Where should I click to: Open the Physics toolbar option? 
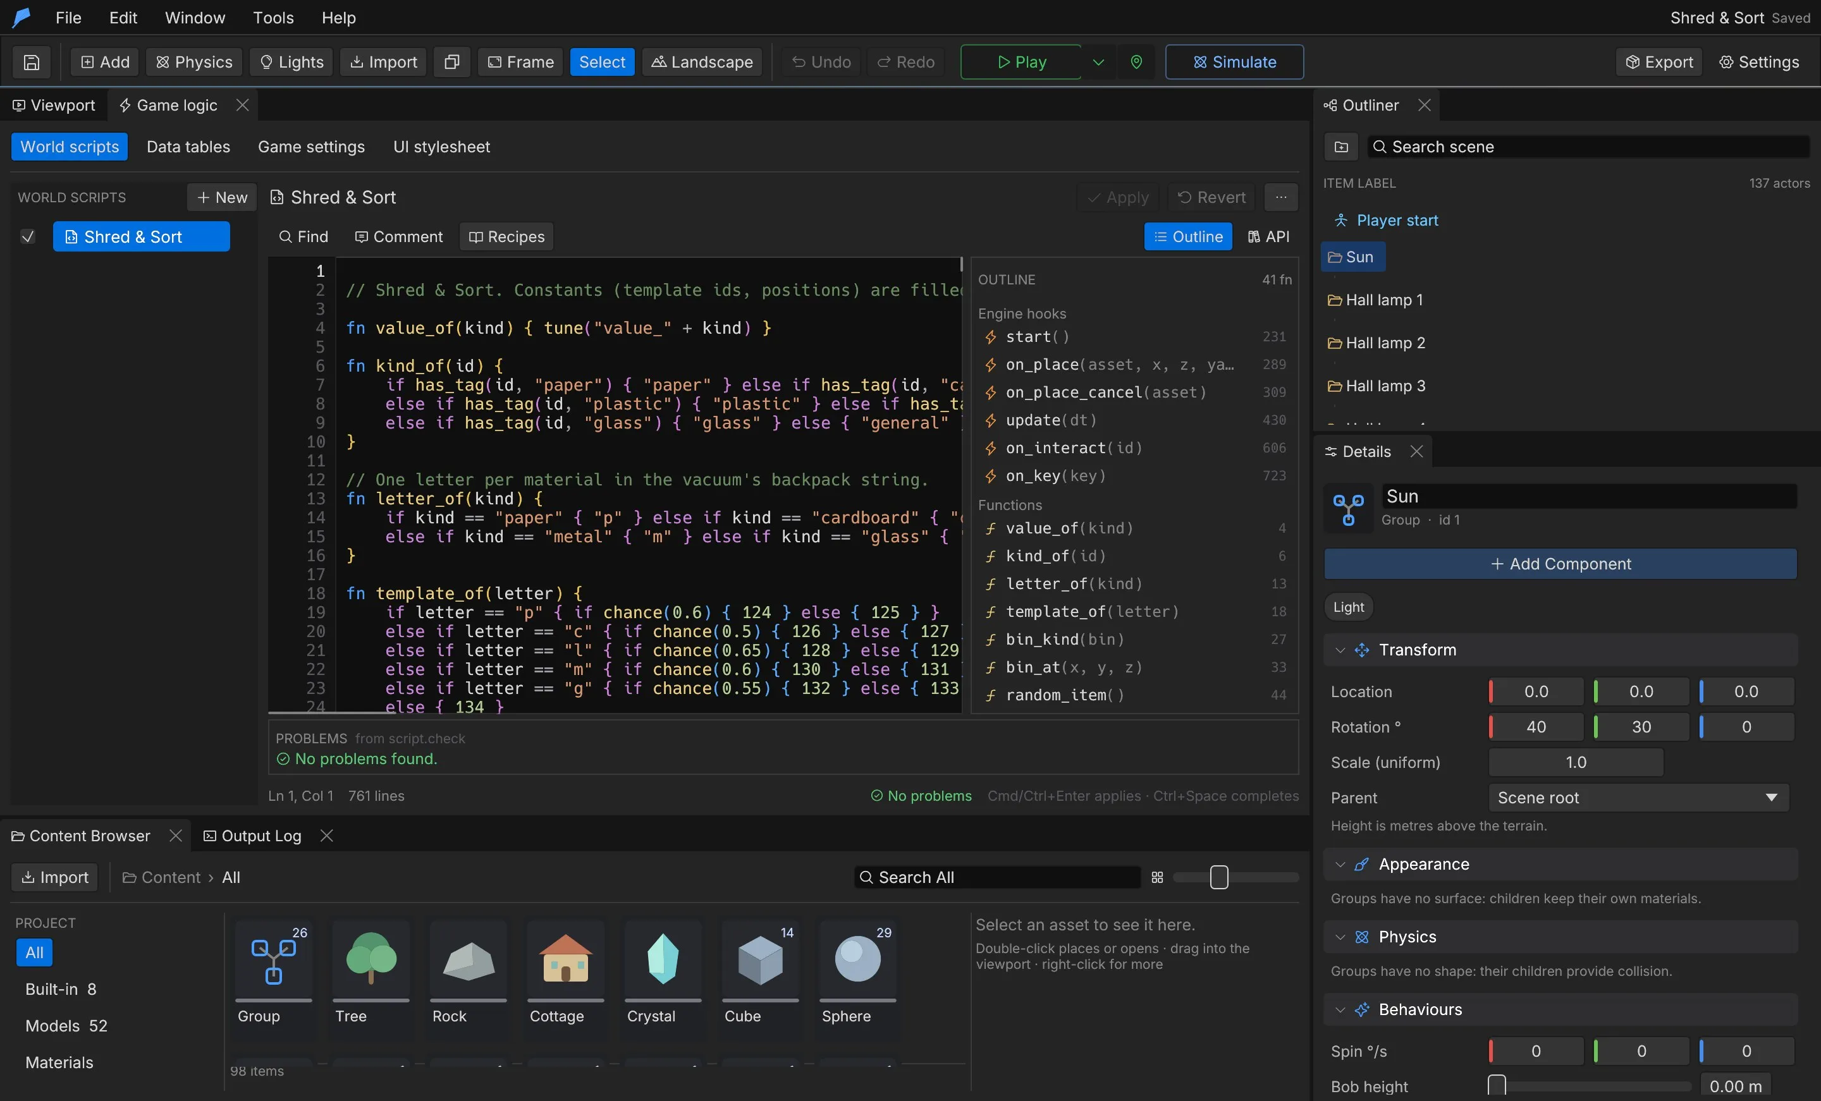tap(193, 62)
